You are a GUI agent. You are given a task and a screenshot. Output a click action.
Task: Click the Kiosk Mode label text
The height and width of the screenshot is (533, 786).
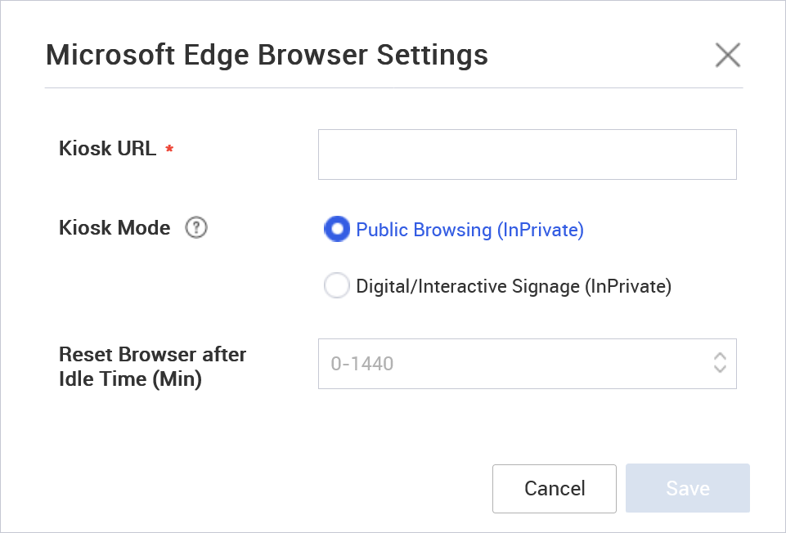click(115, 228)
